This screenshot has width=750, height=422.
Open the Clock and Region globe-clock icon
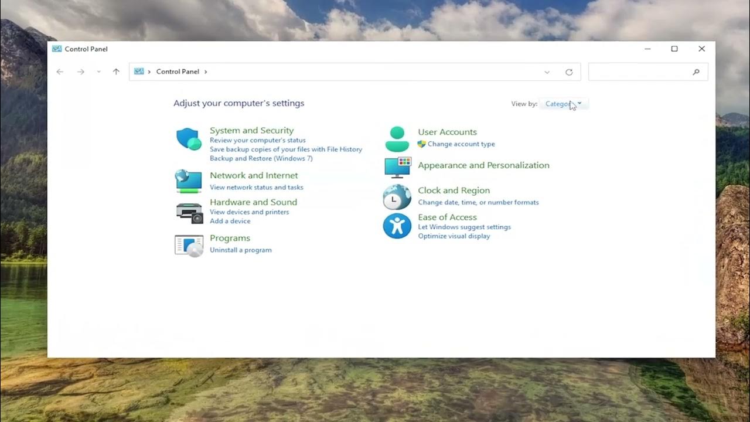click(x=397, y=198)
